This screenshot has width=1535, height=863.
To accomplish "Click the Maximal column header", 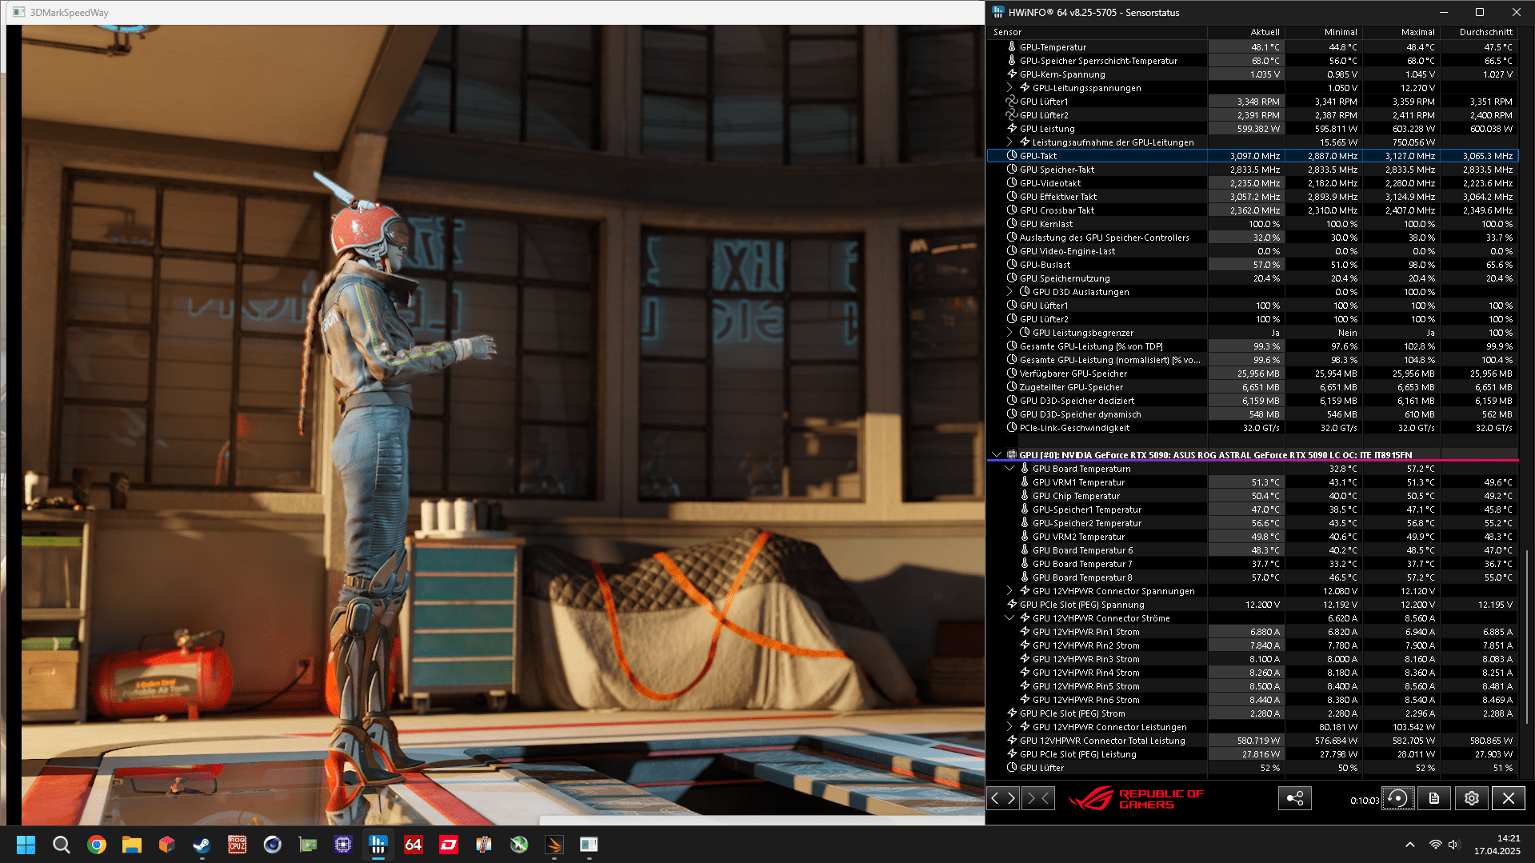I will pyautogui.click(x=1401, y=32).
